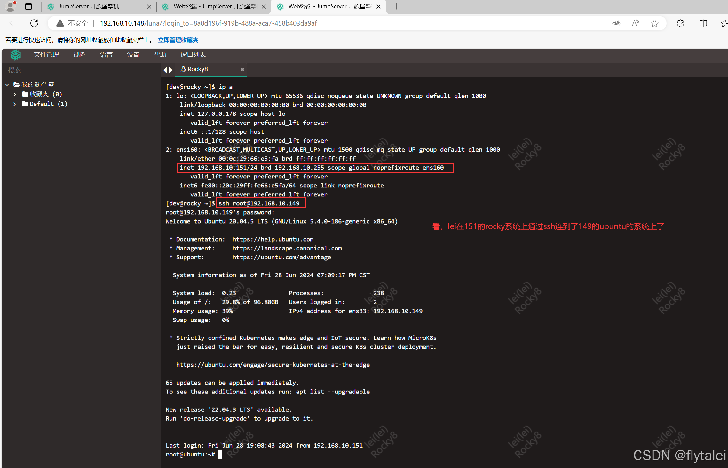Open the browser extensions icon
This screenshot has width=728, height=468.
(x=680, y=23)
